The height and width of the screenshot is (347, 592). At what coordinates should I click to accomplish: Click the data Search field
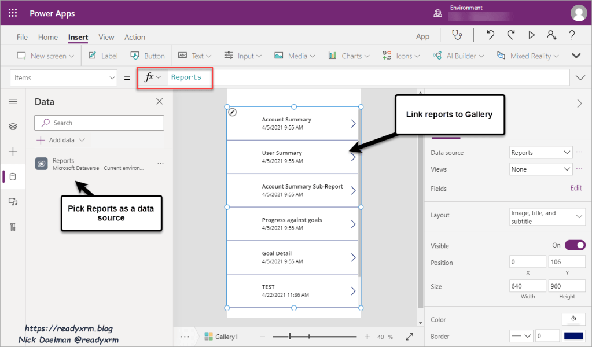click(100, 123)
